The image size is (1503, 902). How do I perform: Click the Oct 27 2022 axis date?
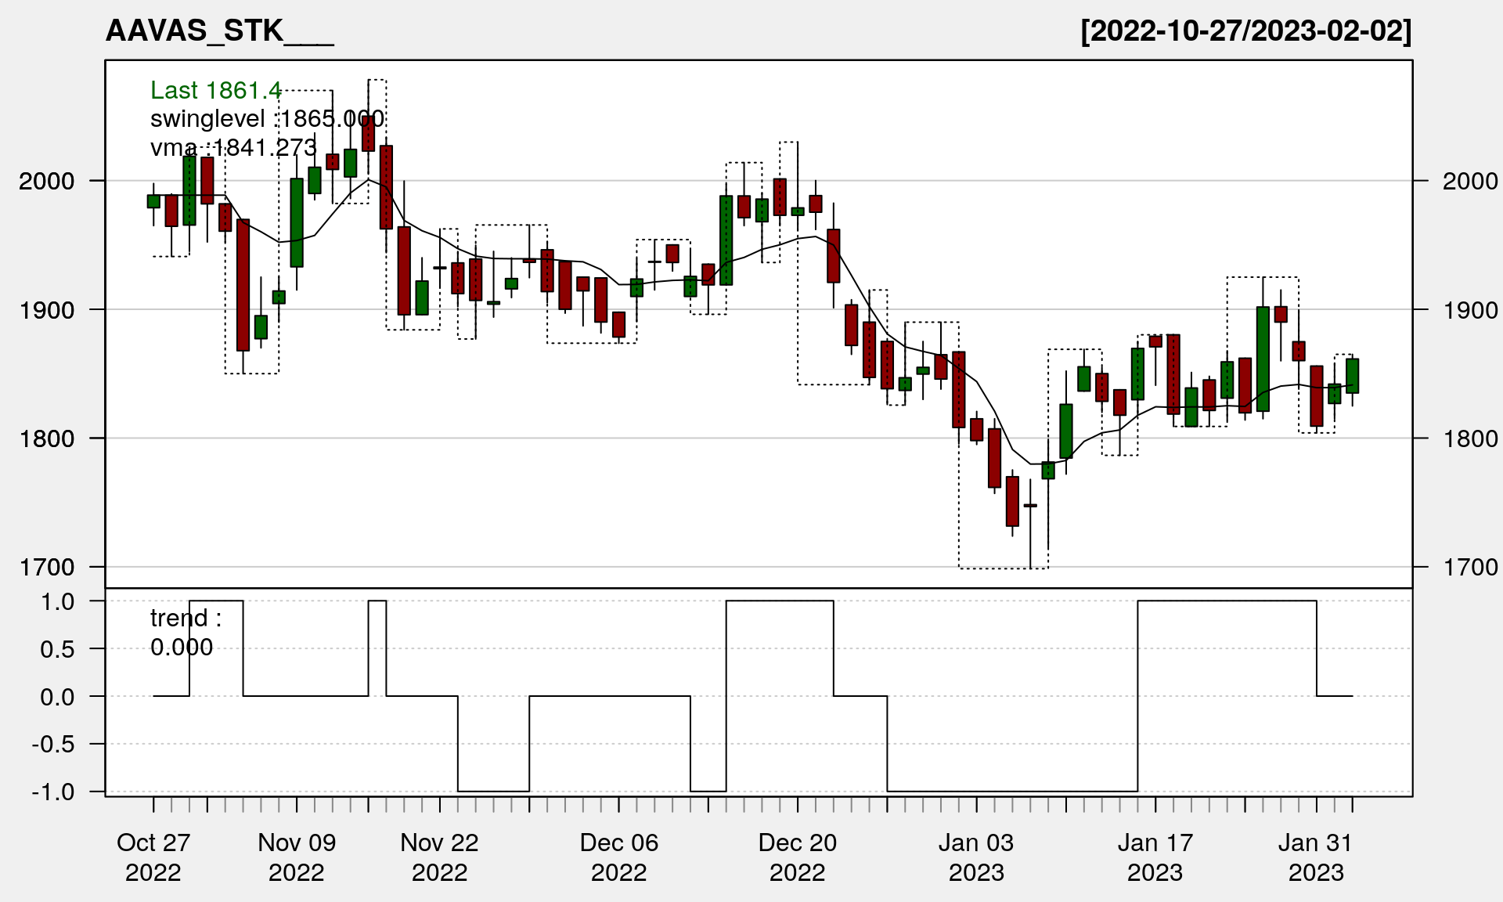pyautogui.click(x=153, y=857)
